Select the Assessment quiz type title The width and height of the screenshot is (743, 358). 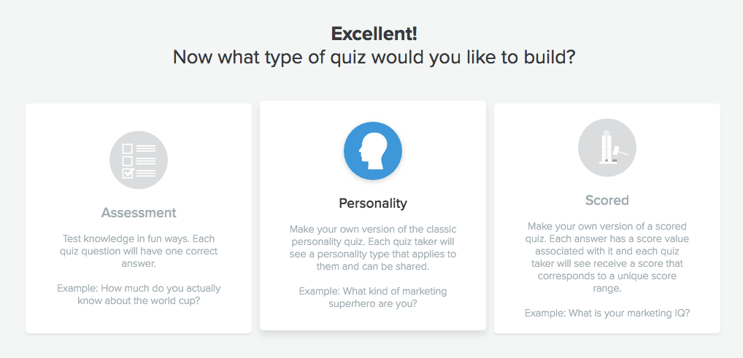coord(139,213)
